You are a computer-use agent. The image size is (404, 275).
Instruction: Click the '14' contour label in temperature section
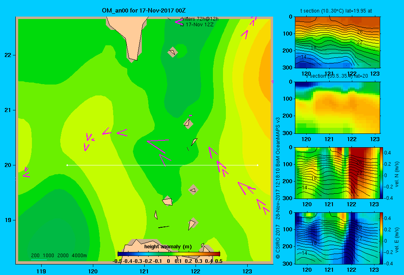click(303, 57)
